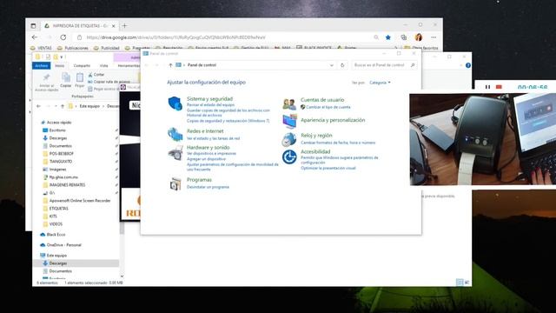Image resolution: width=556 pixels, height=313 pixels.
Task: Click the blue favorites star in Edge
Action: coord(388,37)
